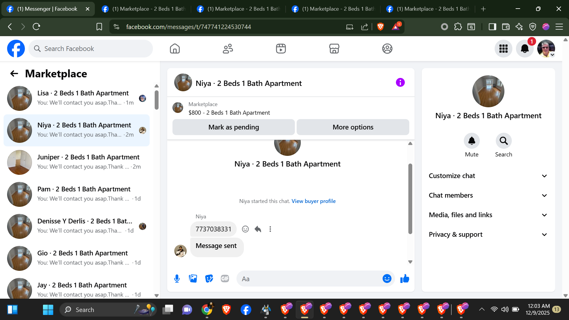Viewport: 569px width, 320px height.
Task: Share this page from address bar
Action: coord(365,27)
